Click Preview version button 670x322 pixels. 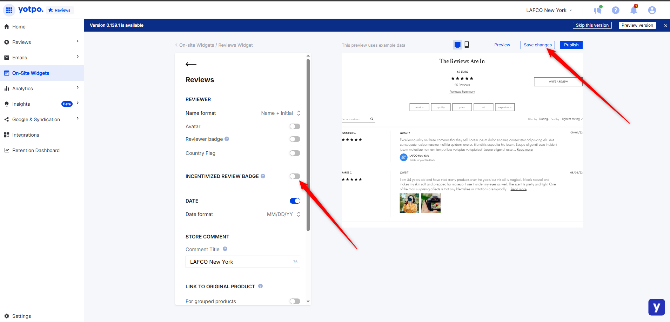click(637, 25)
